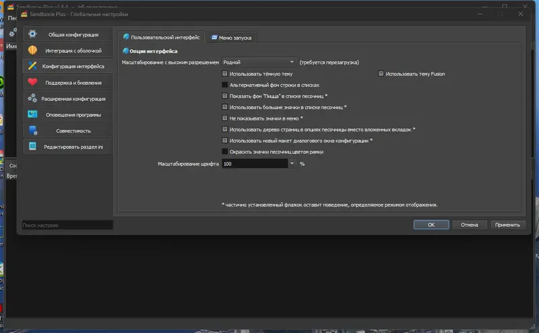Click the Конфигурация интерфейса crossed tools icon
The height and width of the screenshot is (333, 539).
(32, 65)
